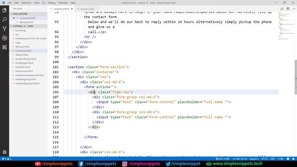Open aboutus.html from the file tree
Image resolution: width=297 pixels, height=167 pixels.
pos(22,46)
